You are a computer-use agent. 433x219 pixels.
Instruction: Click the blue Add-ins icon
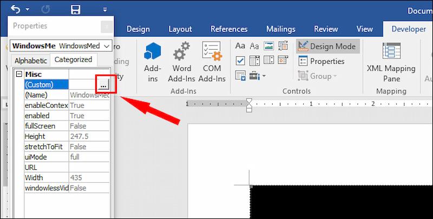(153, 51)
